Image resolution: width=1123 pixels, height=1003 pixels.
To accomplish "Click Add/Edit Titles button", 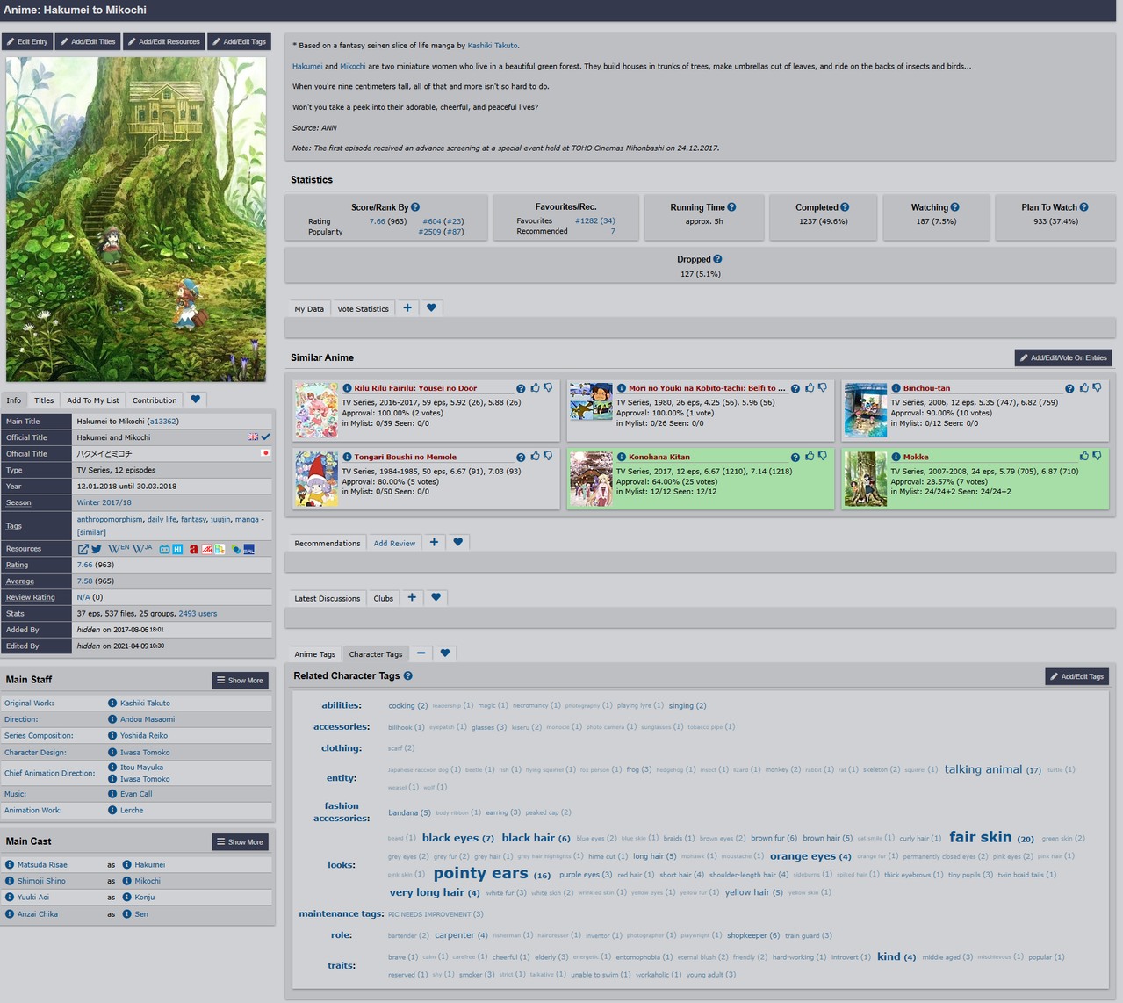I will tap(88, 41).
